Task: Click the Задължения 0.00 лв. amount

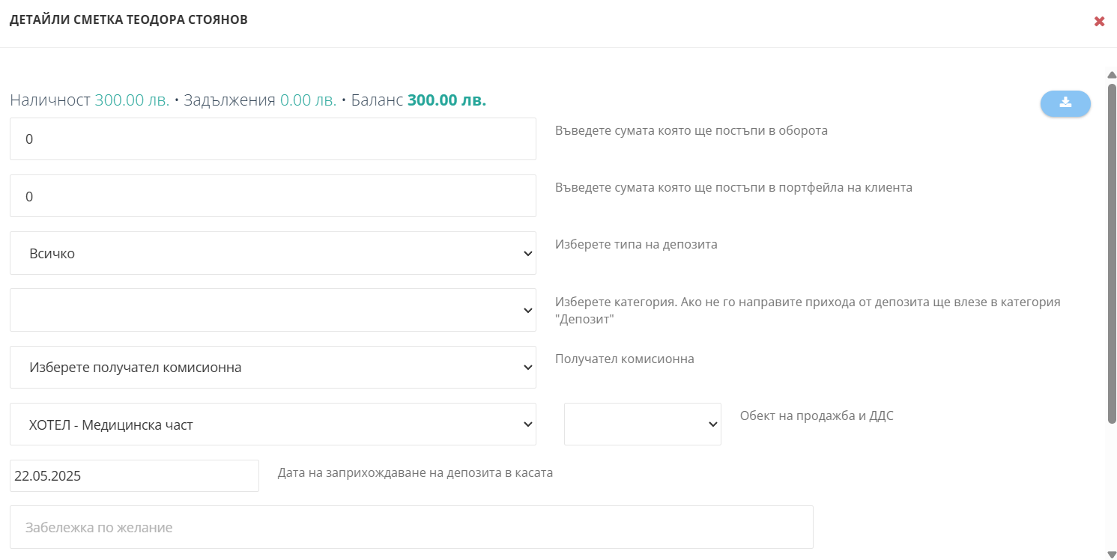Action: pyautogui.click(x=308, y=100)
